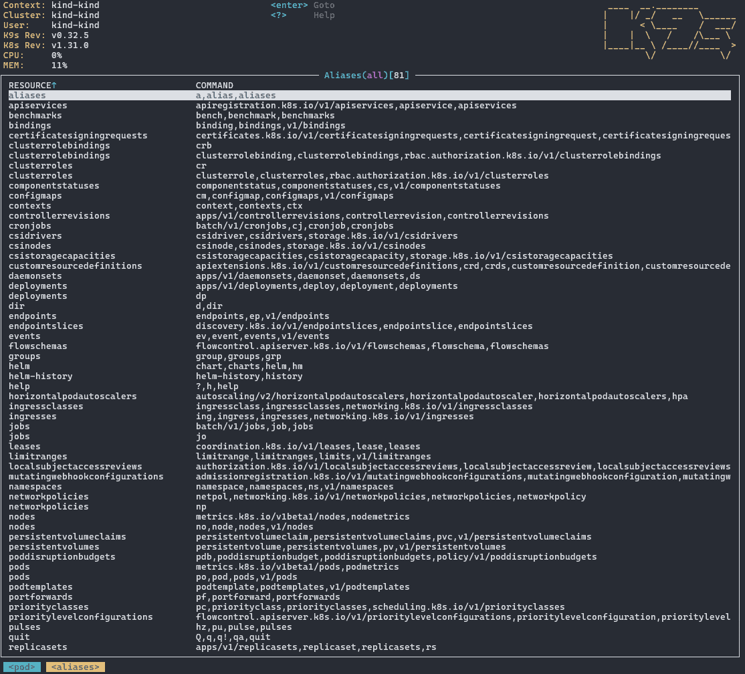Switch to the <pod> breadcrumb
Image resolution: width=745 pixels, height=674 pixels.
coord(21,667)
